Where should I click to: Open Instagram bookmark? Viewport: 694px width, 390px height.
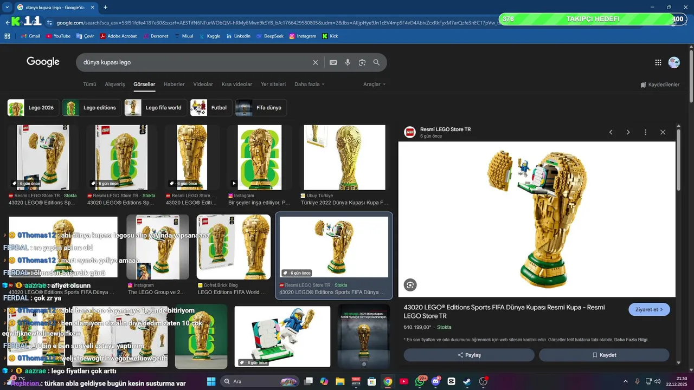303,36
